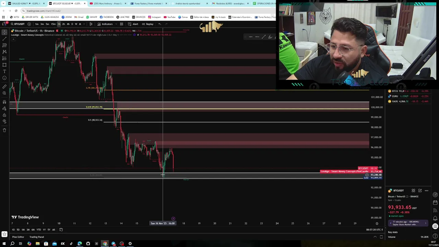Switch to the Recibidos Gmail tab
The height and width of the screenshot is (247, 439).
pyautogui.click(x=230, y=3)
